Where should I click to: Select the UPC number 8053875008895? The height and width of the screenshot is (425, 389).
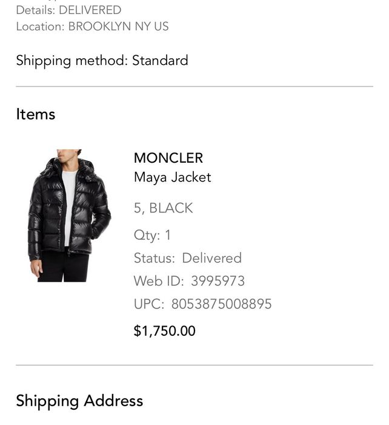221,304
